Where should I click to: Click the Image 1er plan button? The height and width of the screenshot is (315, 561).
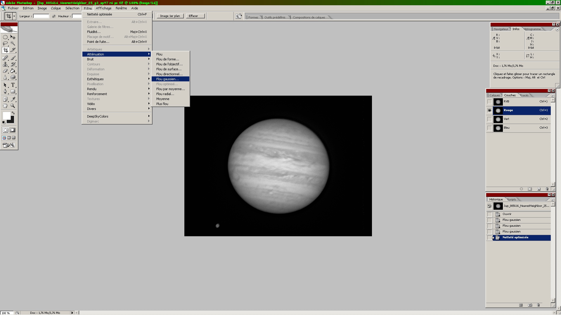170,16
